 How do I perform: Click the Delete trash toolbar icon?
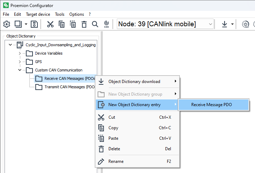tap(84, 24)
